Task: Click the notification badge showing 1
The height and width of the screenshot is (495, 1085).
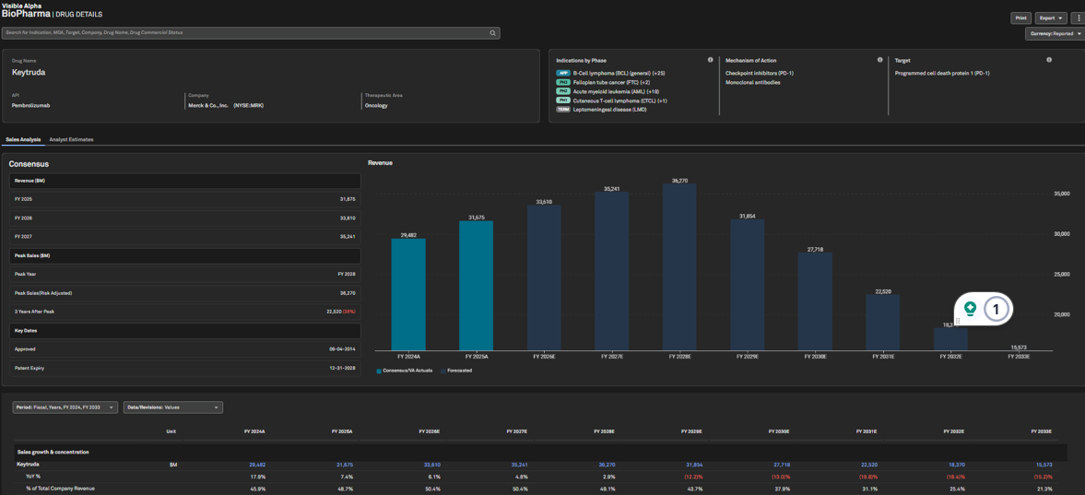Action: point(996,309)
